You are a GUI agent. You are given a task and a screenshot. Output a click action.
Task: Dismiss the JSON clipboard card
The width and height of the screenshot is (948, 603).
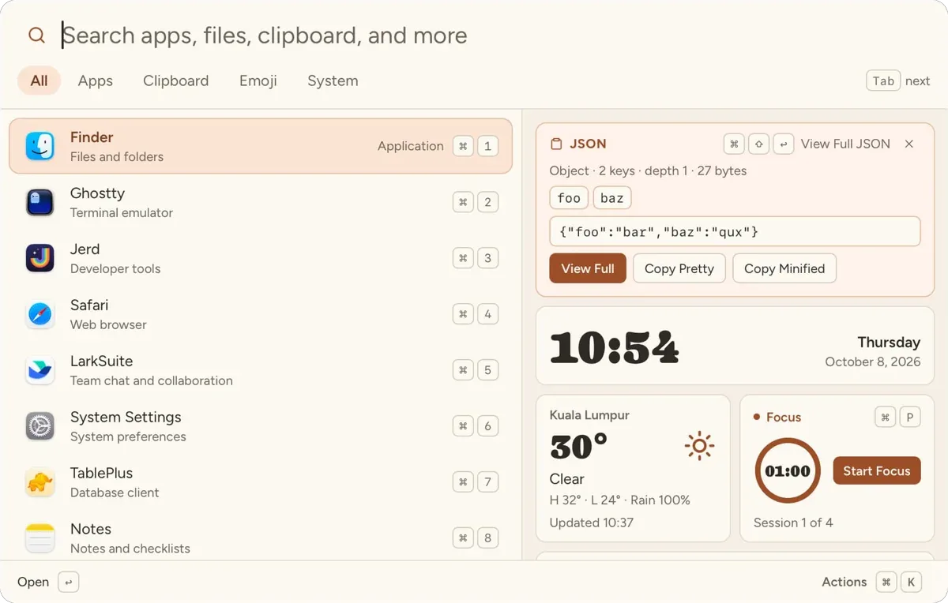coord(909,144)
